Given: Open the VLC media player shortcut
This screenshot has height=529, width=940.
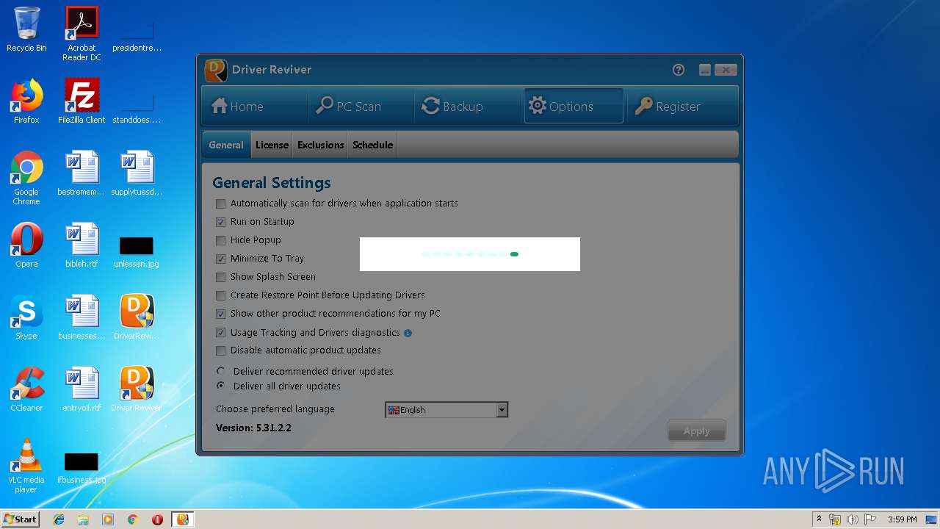Looking at the screenshot, I should pyautogui.click(x=26, y=465).
